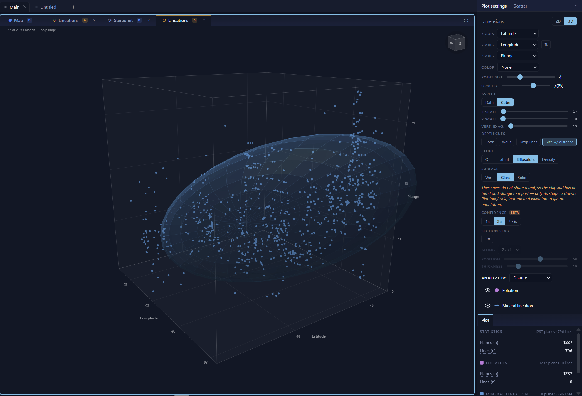
Task: Set aspect to Cube
Action: tap(505, 102)
